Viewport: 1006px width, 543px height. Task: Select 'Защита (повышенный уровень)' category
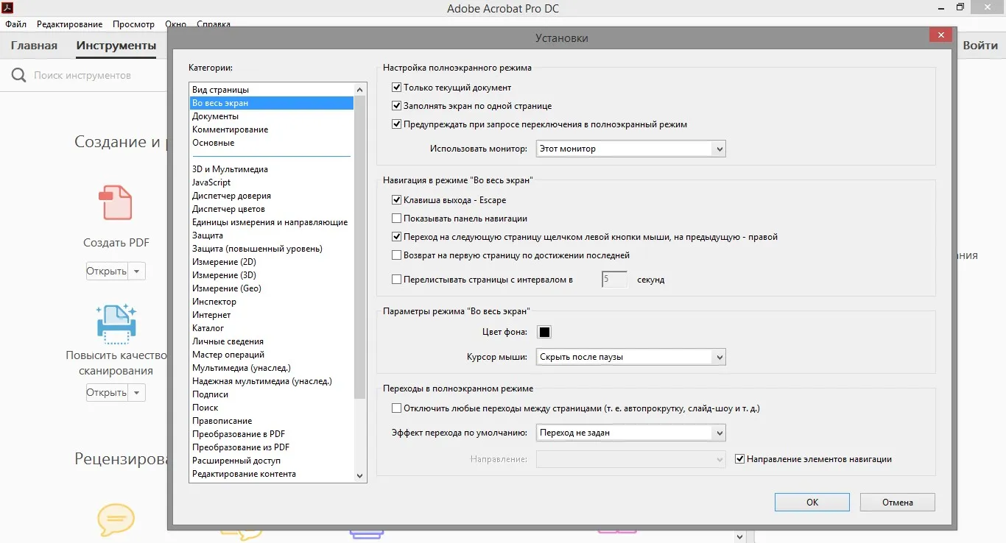click(272, 249)
